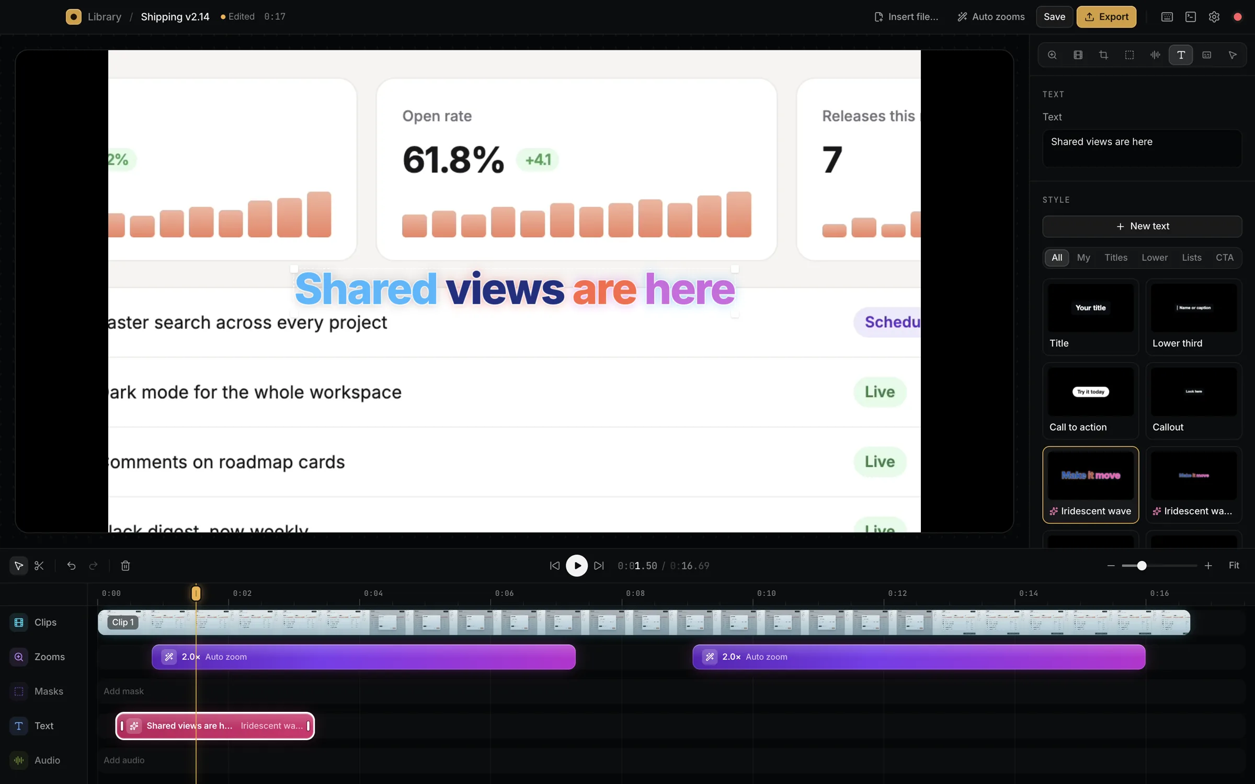
Task: Redo the last undone edit
Action: pyautogui.click(x=94, y=566)
